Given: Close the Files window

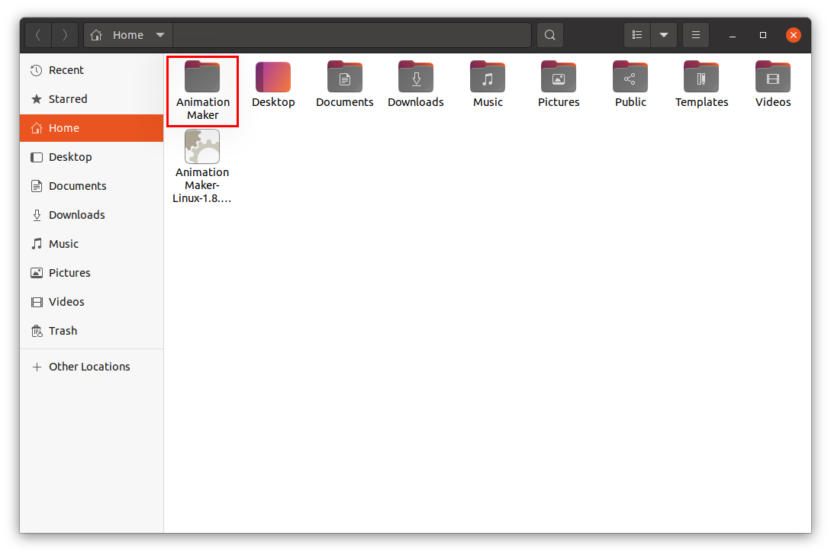Looking at the screenshot, I should pyautogui.click(x=794, y=35).
